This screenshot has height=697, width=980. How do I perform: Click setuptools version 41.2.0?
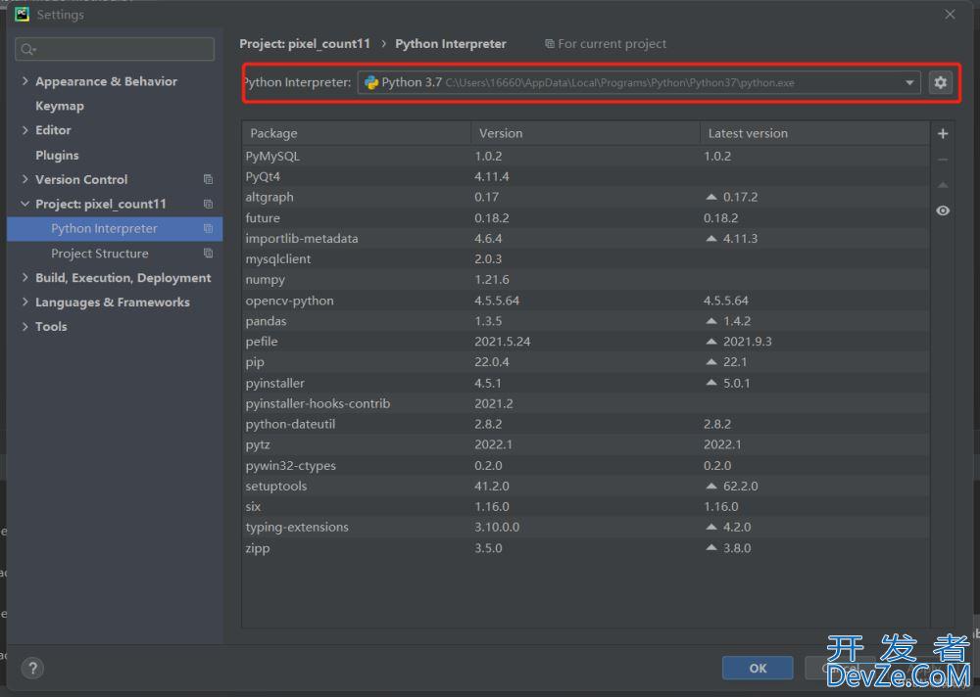492,486
